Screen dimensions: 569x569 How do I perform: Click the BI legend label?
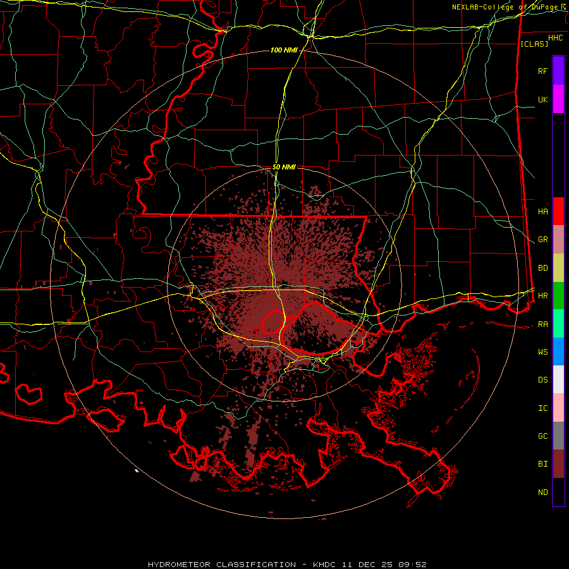click(x=542, y=464)
